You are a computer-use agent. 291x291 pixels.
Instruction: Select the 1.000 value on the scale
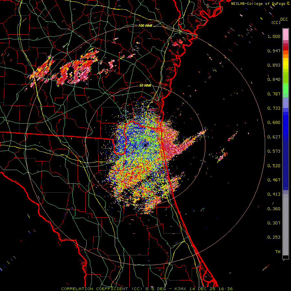click(274, 36)
